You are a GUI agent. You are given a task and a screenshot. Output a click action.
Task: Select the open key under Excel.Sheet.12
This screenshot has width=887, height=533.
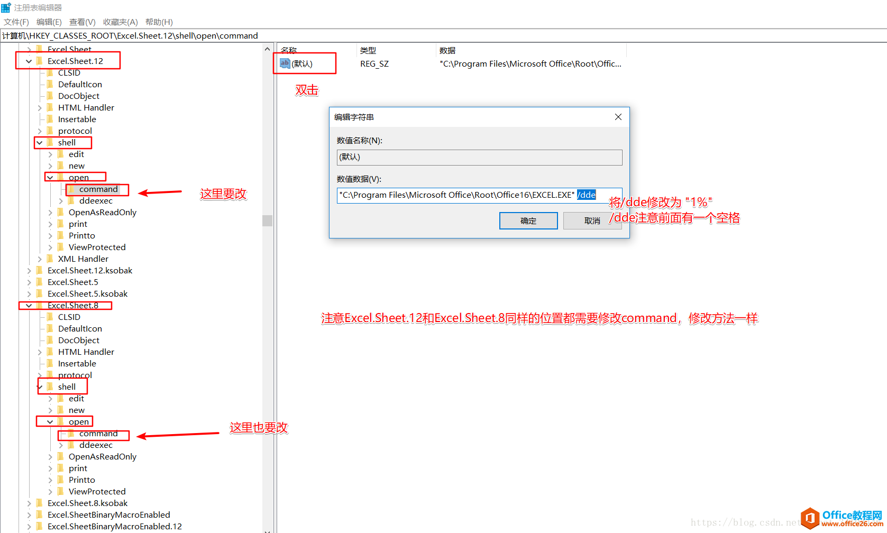pos(79,178)
